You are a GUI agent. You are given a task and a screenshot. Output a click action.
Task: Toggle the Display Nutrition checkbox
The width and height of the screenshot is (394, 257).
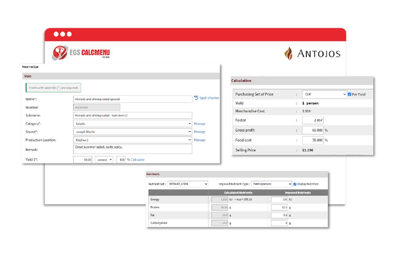click(x=295, y=184)
